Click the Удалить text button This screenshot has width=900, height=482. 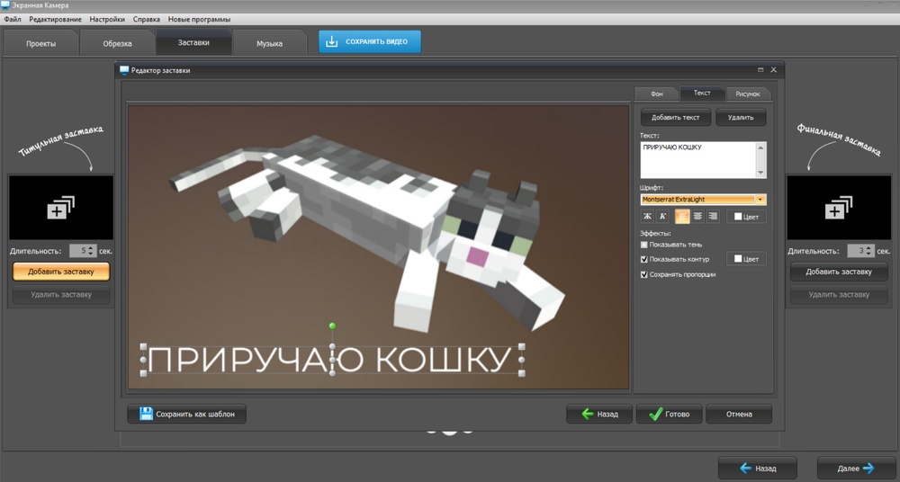pyautogui.click(x=741, y=117)
